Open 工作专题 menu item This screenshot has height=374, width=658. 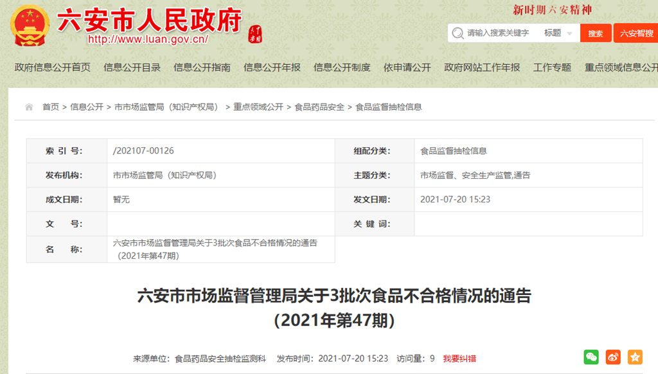coord(552,67)
